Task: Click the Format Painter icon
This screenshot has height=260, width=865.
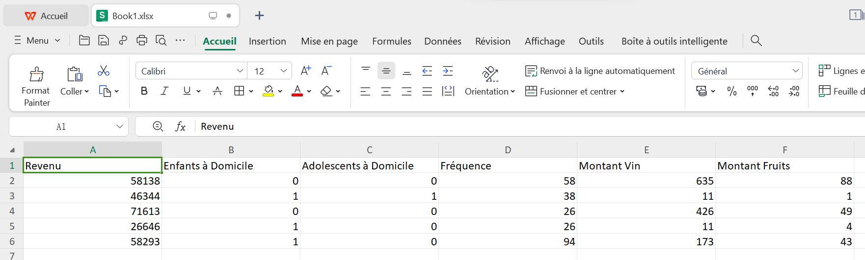Action: (x=36, y=74)
